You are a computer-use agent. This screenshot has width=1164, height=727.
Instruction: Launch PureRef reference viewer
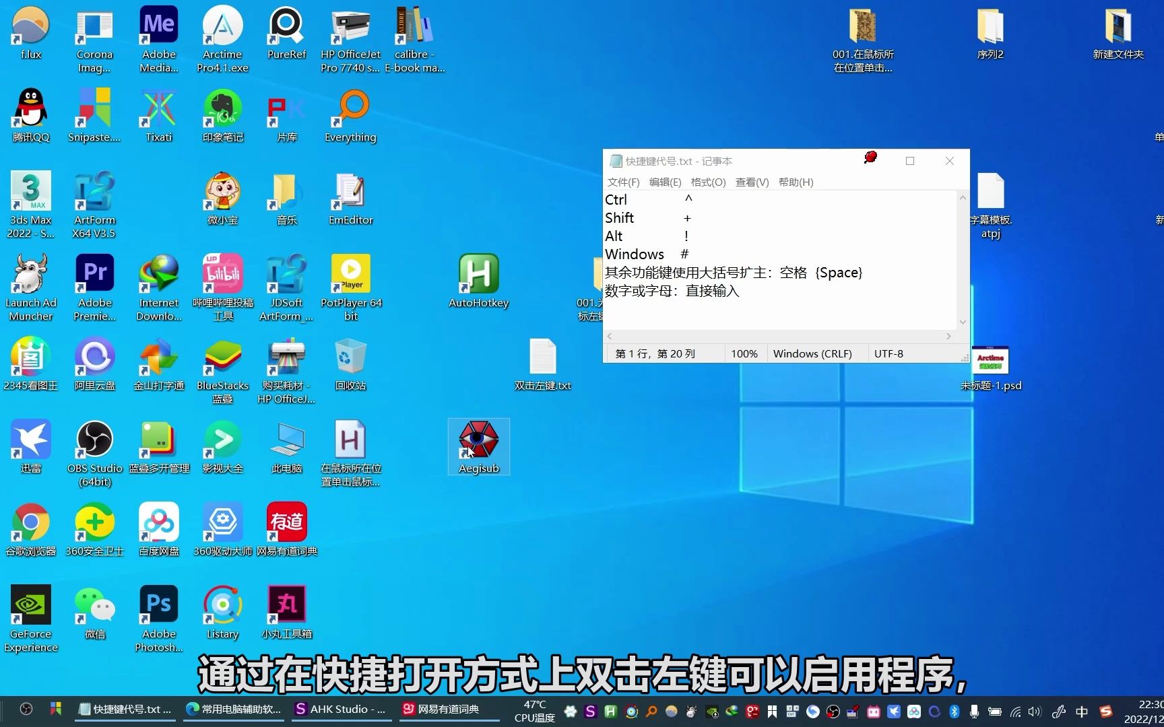[x=286, y=27]
